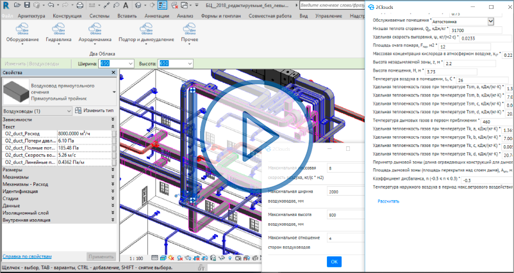This screenshot has width=514, height=273.
Task: Close the Свойства properties palette
Action: pos(113,73)
